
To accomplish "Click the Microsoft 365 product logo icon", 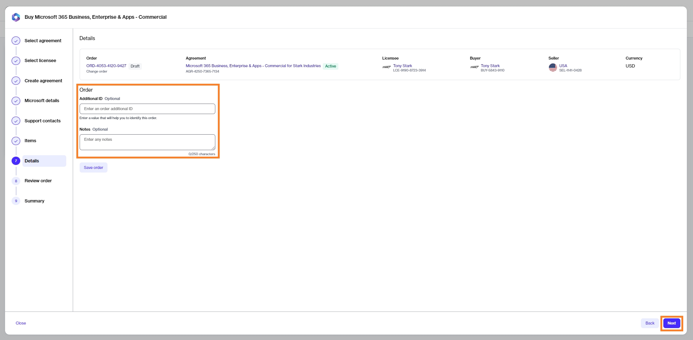I will point(16,17).
